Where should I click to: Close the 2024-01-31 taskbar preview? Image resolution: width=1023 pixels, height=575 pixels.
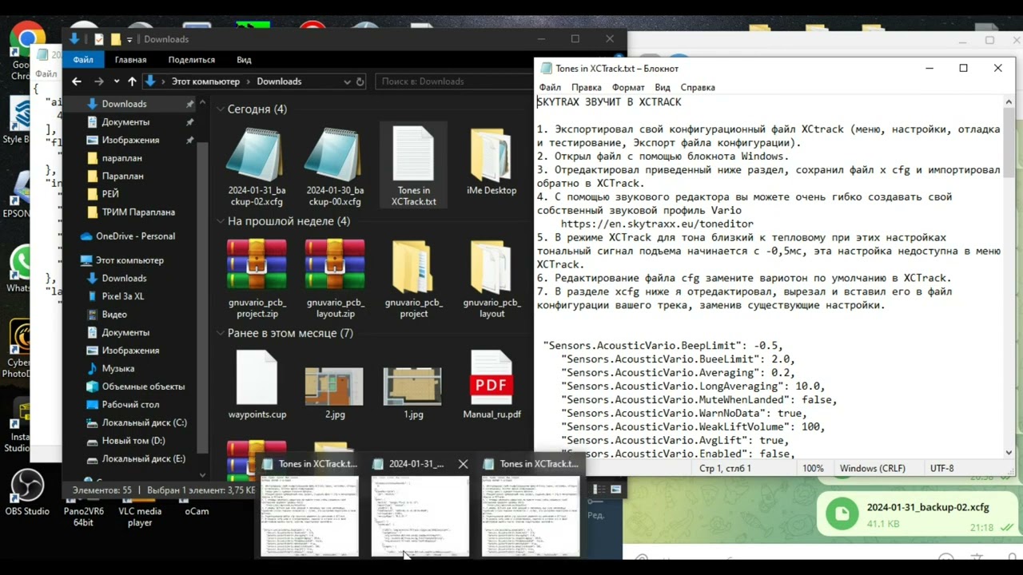(463, 464)
